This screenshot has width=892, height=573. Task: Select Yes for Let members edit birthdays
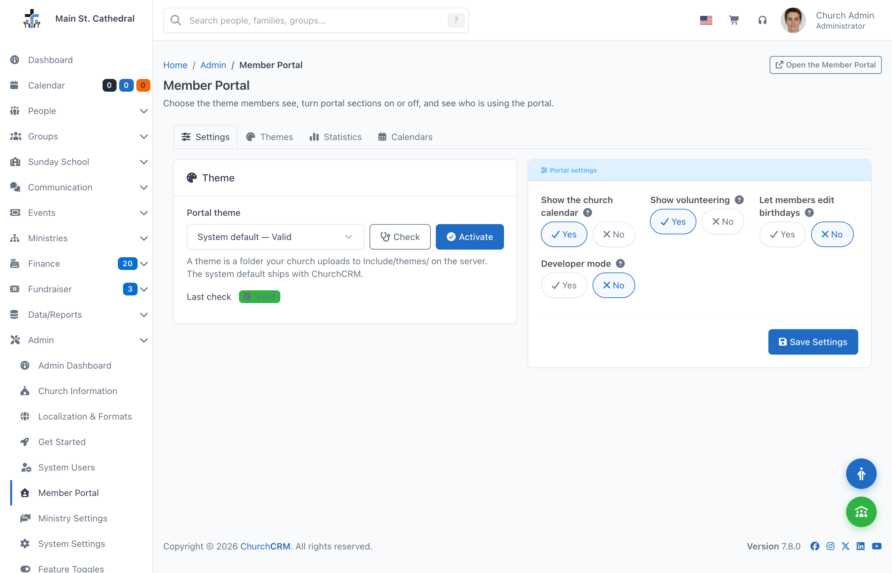(782, 234)
